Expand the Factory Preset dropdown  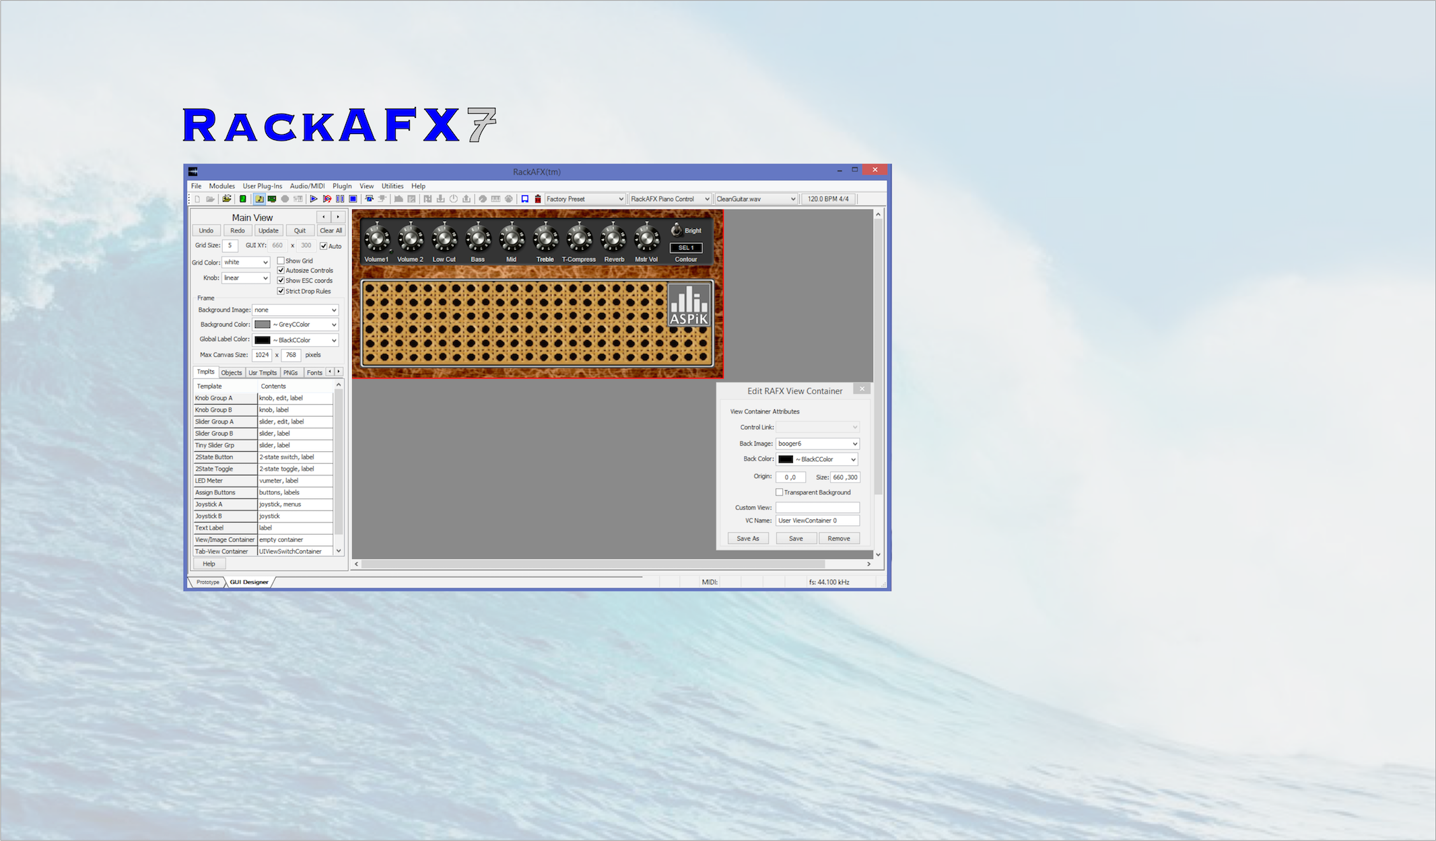tap(620, 199)
